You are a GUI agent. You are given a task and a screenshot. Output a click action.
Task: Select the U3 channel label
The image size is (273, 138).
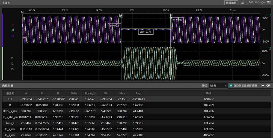coord(13,36)
